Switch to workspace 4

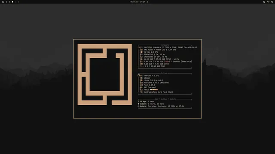coord(15,2)
